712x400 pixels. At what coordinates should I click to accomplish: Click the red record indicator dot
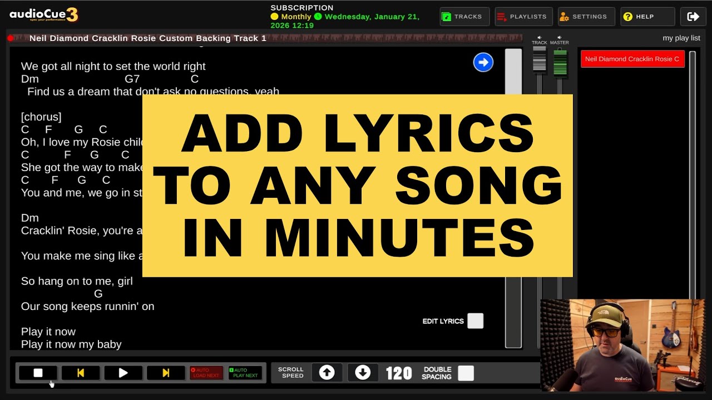(10, 38)
